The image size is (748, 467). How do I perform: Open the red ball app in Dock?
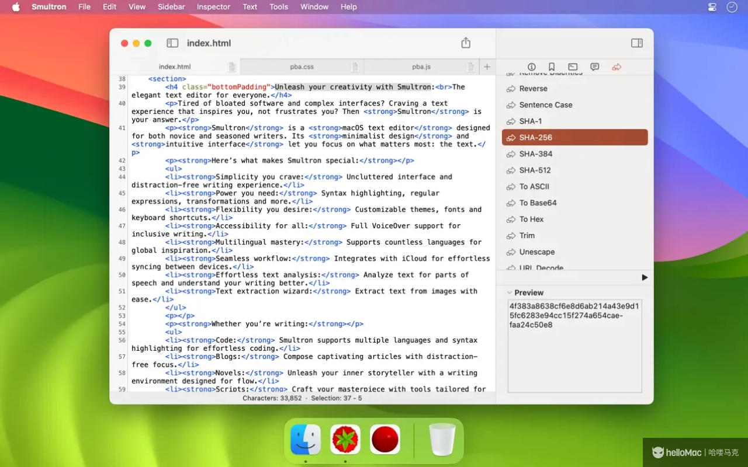click(x=385, y=440)
